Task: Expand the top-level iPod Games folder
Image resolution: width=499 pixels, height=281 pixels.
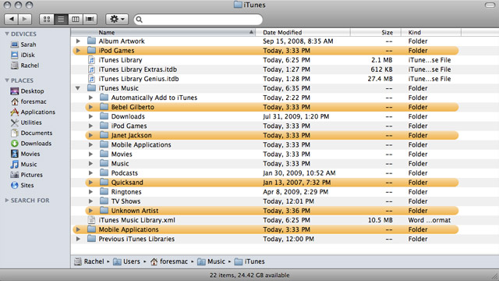Action: click(78, 50)
